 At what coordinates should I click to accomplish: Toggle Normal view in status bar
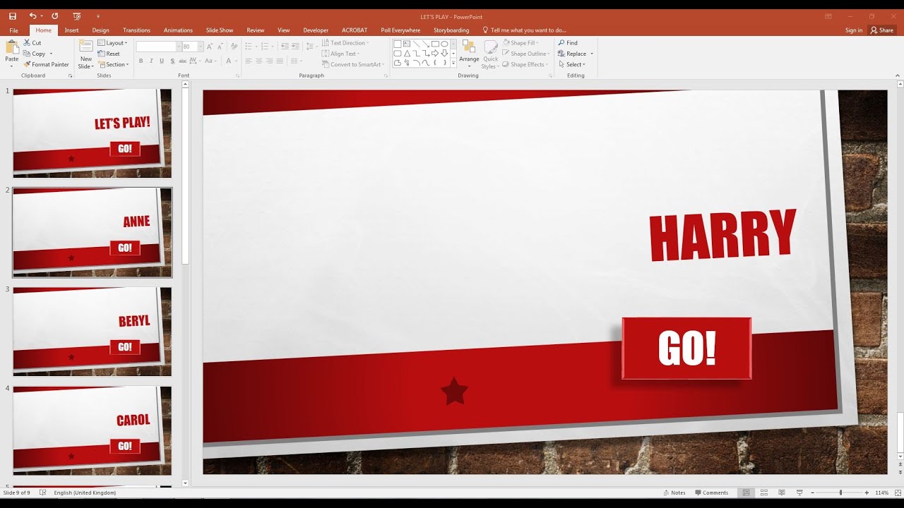pos(746,492)
